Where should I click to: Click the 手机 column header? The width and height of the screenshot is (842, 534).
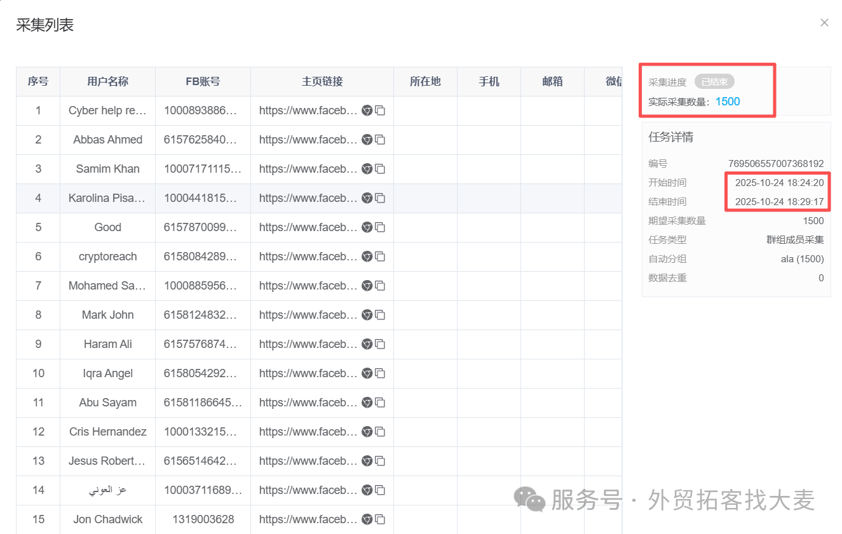[489, 81]
